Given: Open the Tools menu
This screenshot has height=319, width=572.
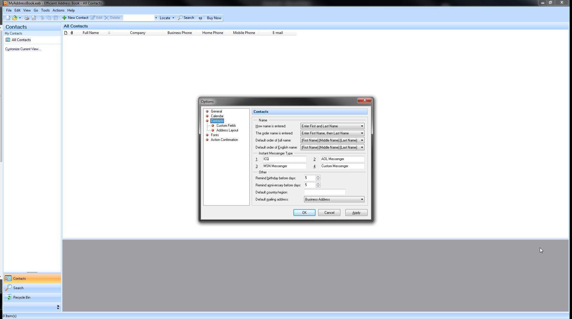Looking at the screenshot, I should click(x=45, y=10).
